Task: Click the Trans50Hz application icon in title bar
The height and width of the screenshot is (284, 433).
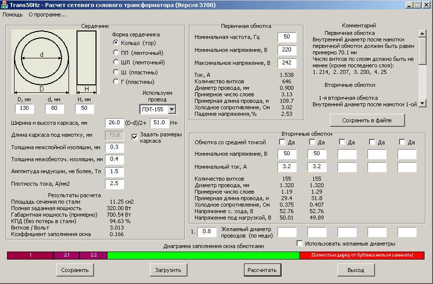Action: (4, 4)
